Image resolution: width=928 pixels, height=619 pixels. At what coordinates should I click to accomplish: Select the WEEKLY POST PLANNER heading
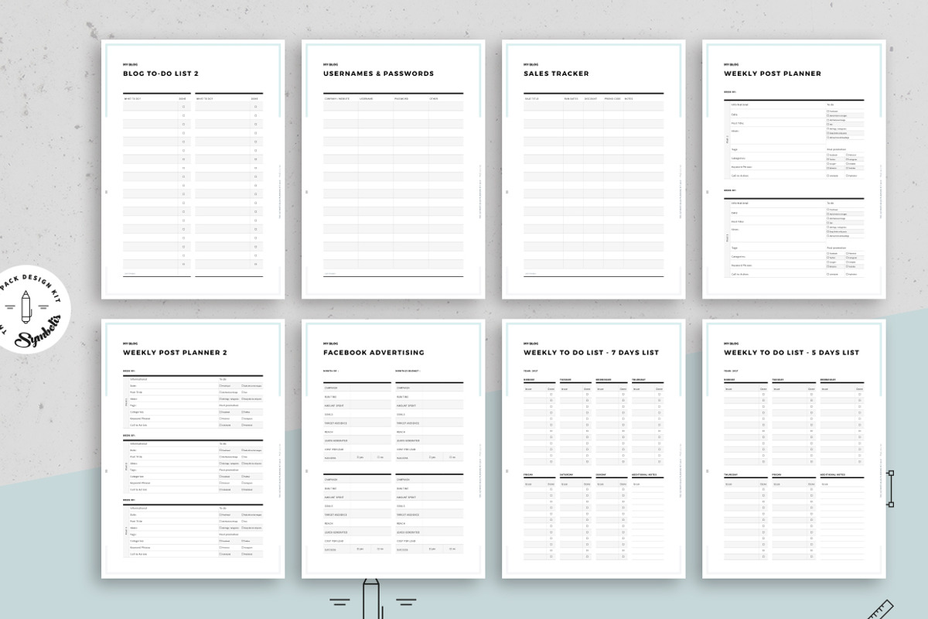click(773, 74)
